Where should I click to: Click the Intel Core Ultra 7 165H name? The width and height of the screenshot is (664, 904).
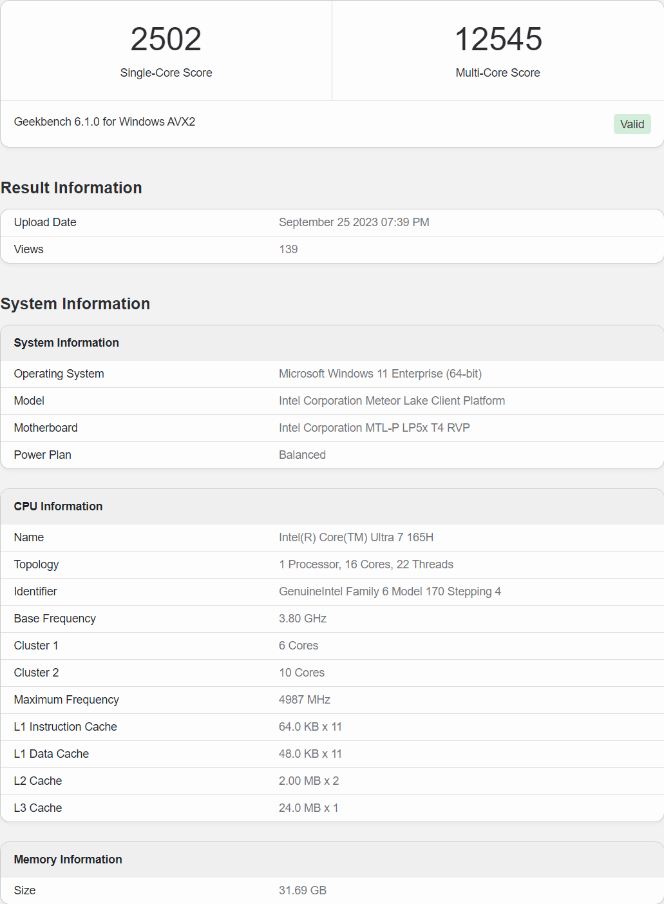coord(356,537)
